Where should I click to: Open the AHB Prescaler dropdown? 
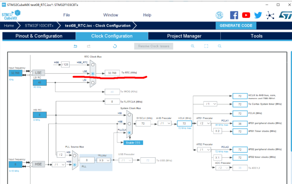click(x=164, y=123)
